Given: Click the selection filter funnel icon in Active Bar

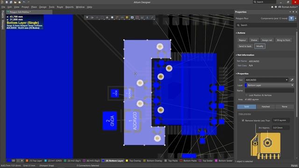Looking at the screenshot, I should point(87,17).
